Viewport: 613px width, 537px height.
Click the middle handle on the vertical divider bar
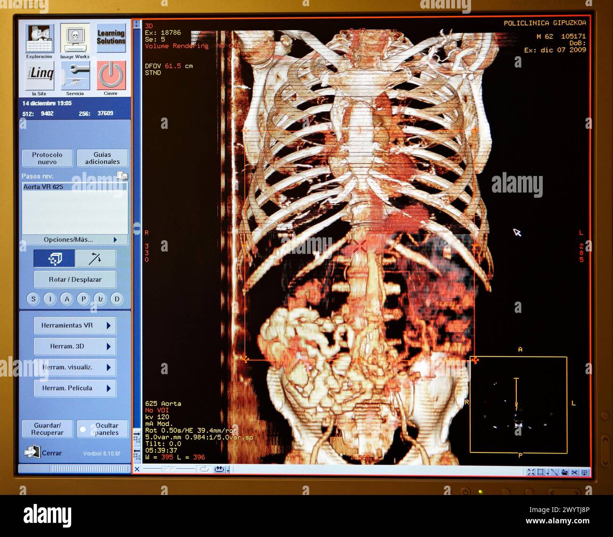tap(137, 229)
